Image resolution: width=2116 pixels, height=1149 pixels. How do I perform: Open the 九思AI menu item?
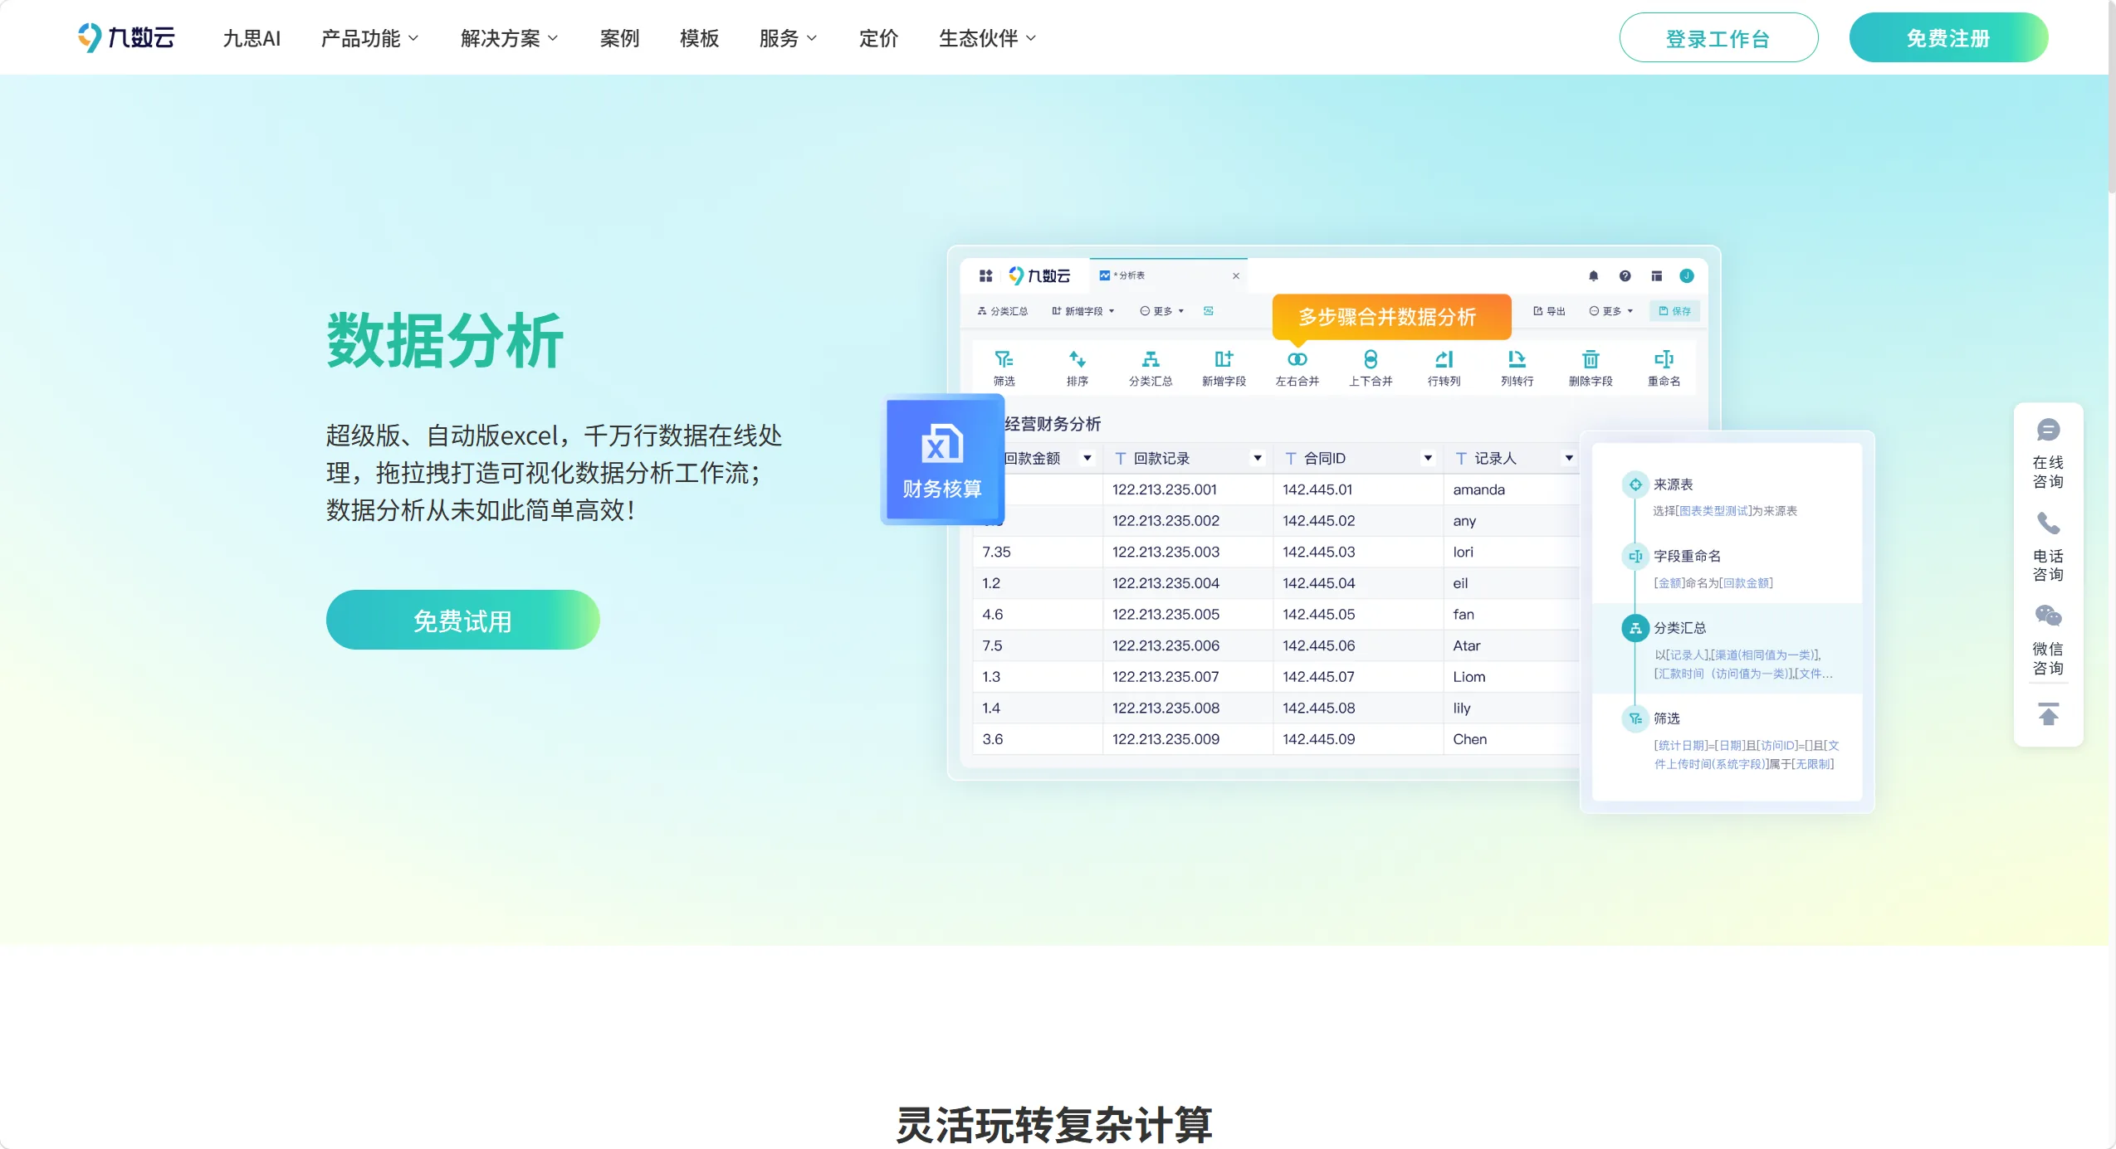252,38
